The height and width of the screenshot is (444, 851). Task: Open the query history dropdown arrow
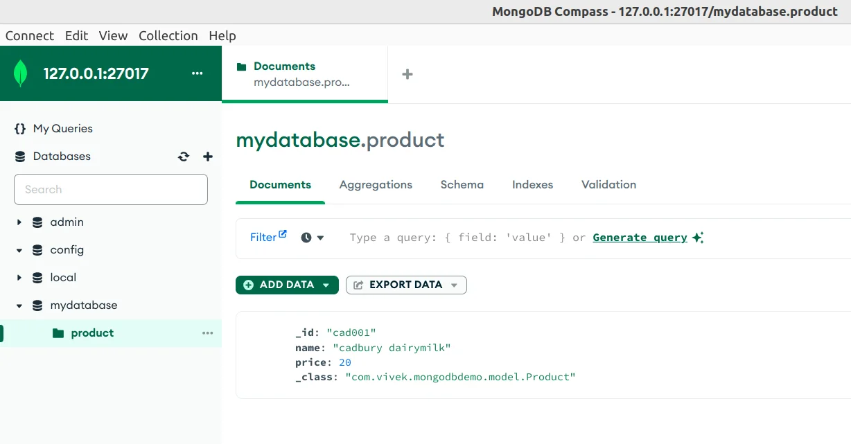point(320,238)
